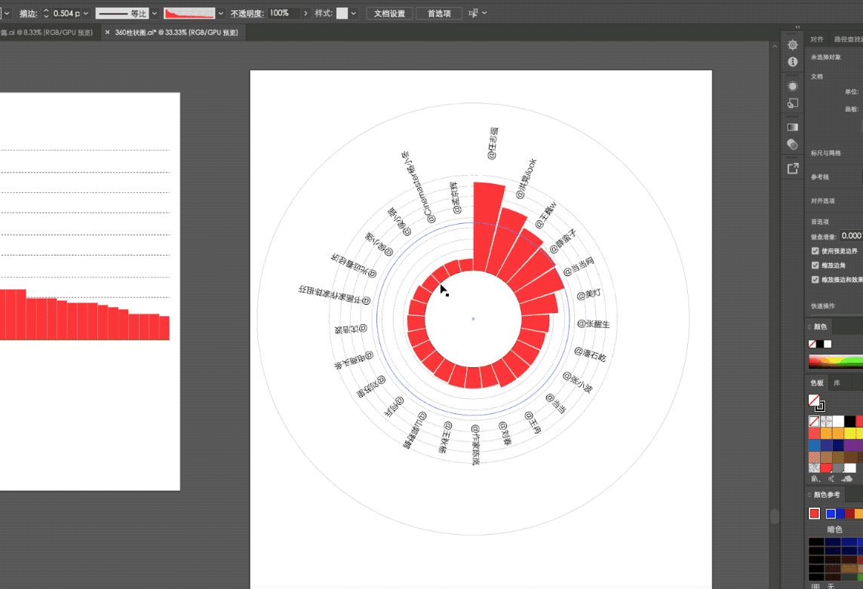Click the 无 text at Color Guide bottom
This screenshot has height=589, width=863.
point(831,586)
